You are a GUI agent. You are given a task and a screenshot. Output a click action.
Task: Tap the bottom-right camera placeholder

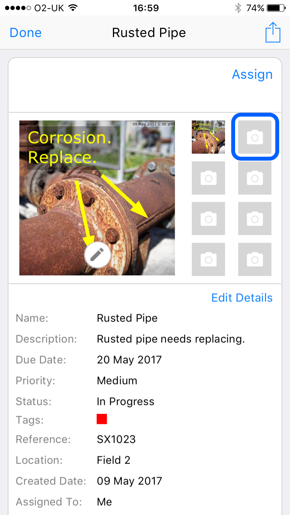point(255,259)
